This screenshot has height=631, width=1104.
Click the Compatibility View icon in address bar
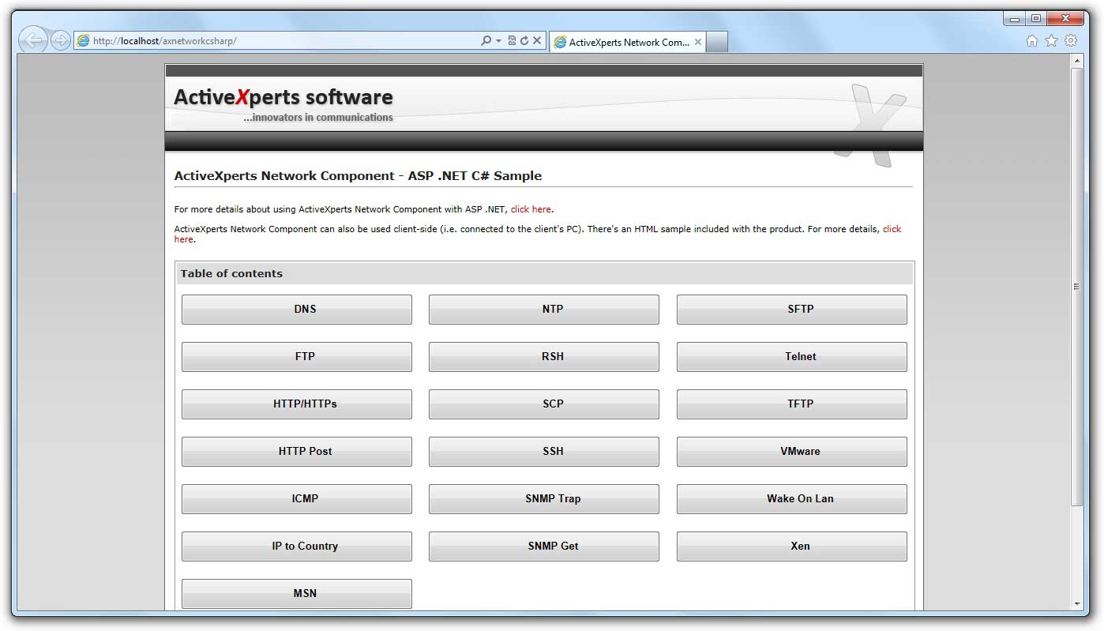[x=512, y=41]
